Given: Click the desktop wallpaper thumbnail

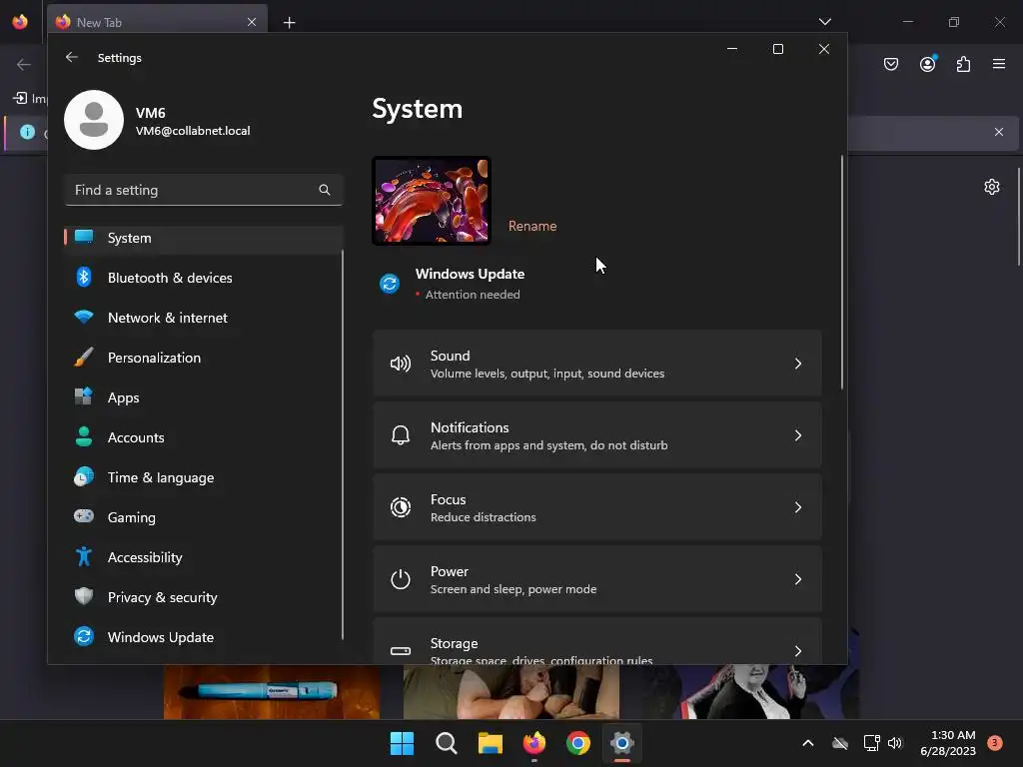Looking at the screenshot, I should click(432, 201).
